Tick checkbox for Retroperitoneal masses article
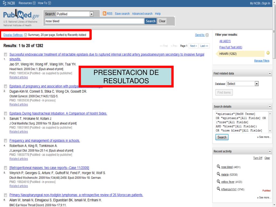Viewport: 276px width, 207px height. point(5,168)
